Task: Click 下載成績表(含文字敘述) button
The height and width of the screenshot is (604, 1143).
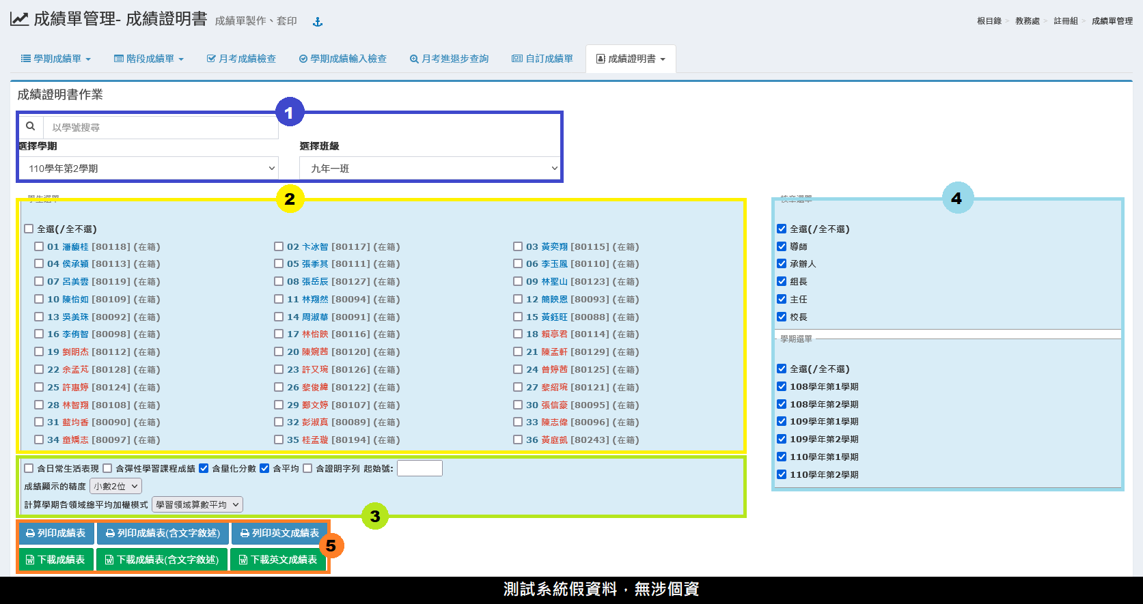Action: [x=162, y=560]
